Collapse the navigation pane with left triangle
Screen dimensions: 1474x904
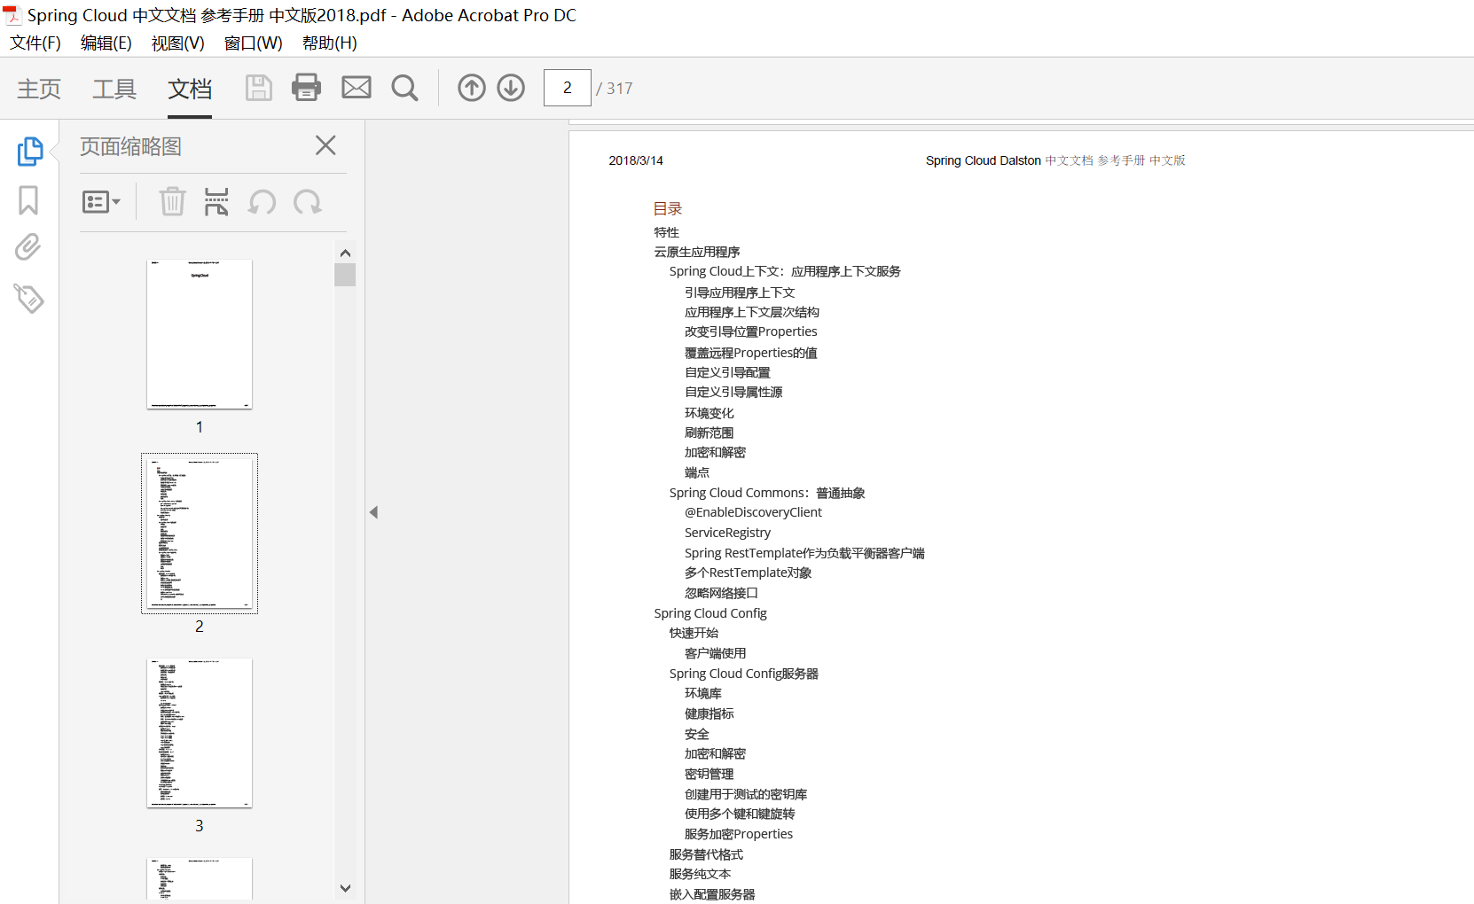373,512
